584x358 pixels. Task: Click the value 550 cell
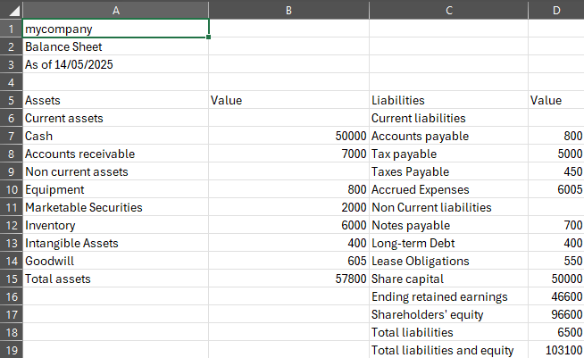556,262
